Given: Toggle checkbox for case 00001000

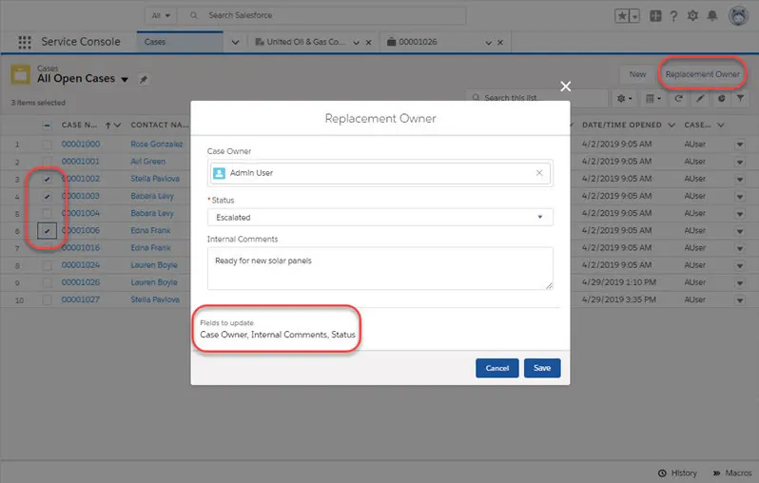Looking at the screenshot, I should [x=47, y=145].
